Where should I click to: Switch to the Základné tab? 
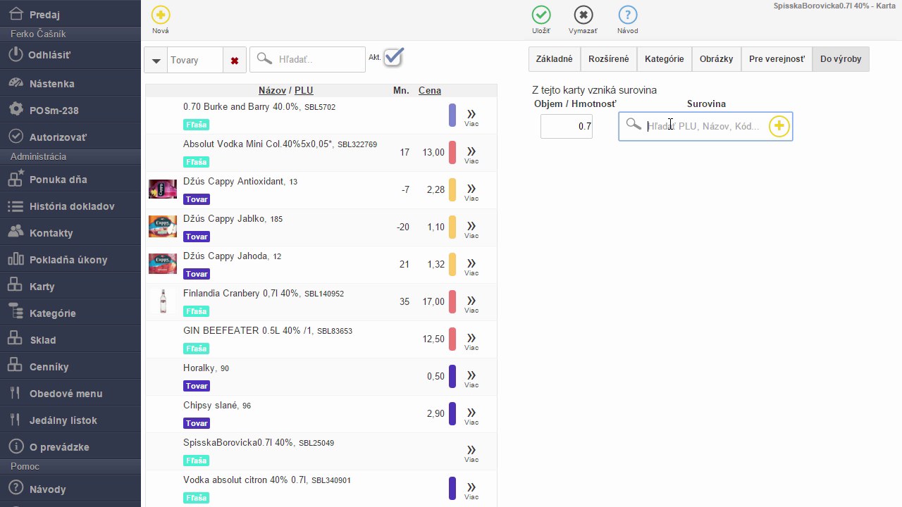pos(555,59)
